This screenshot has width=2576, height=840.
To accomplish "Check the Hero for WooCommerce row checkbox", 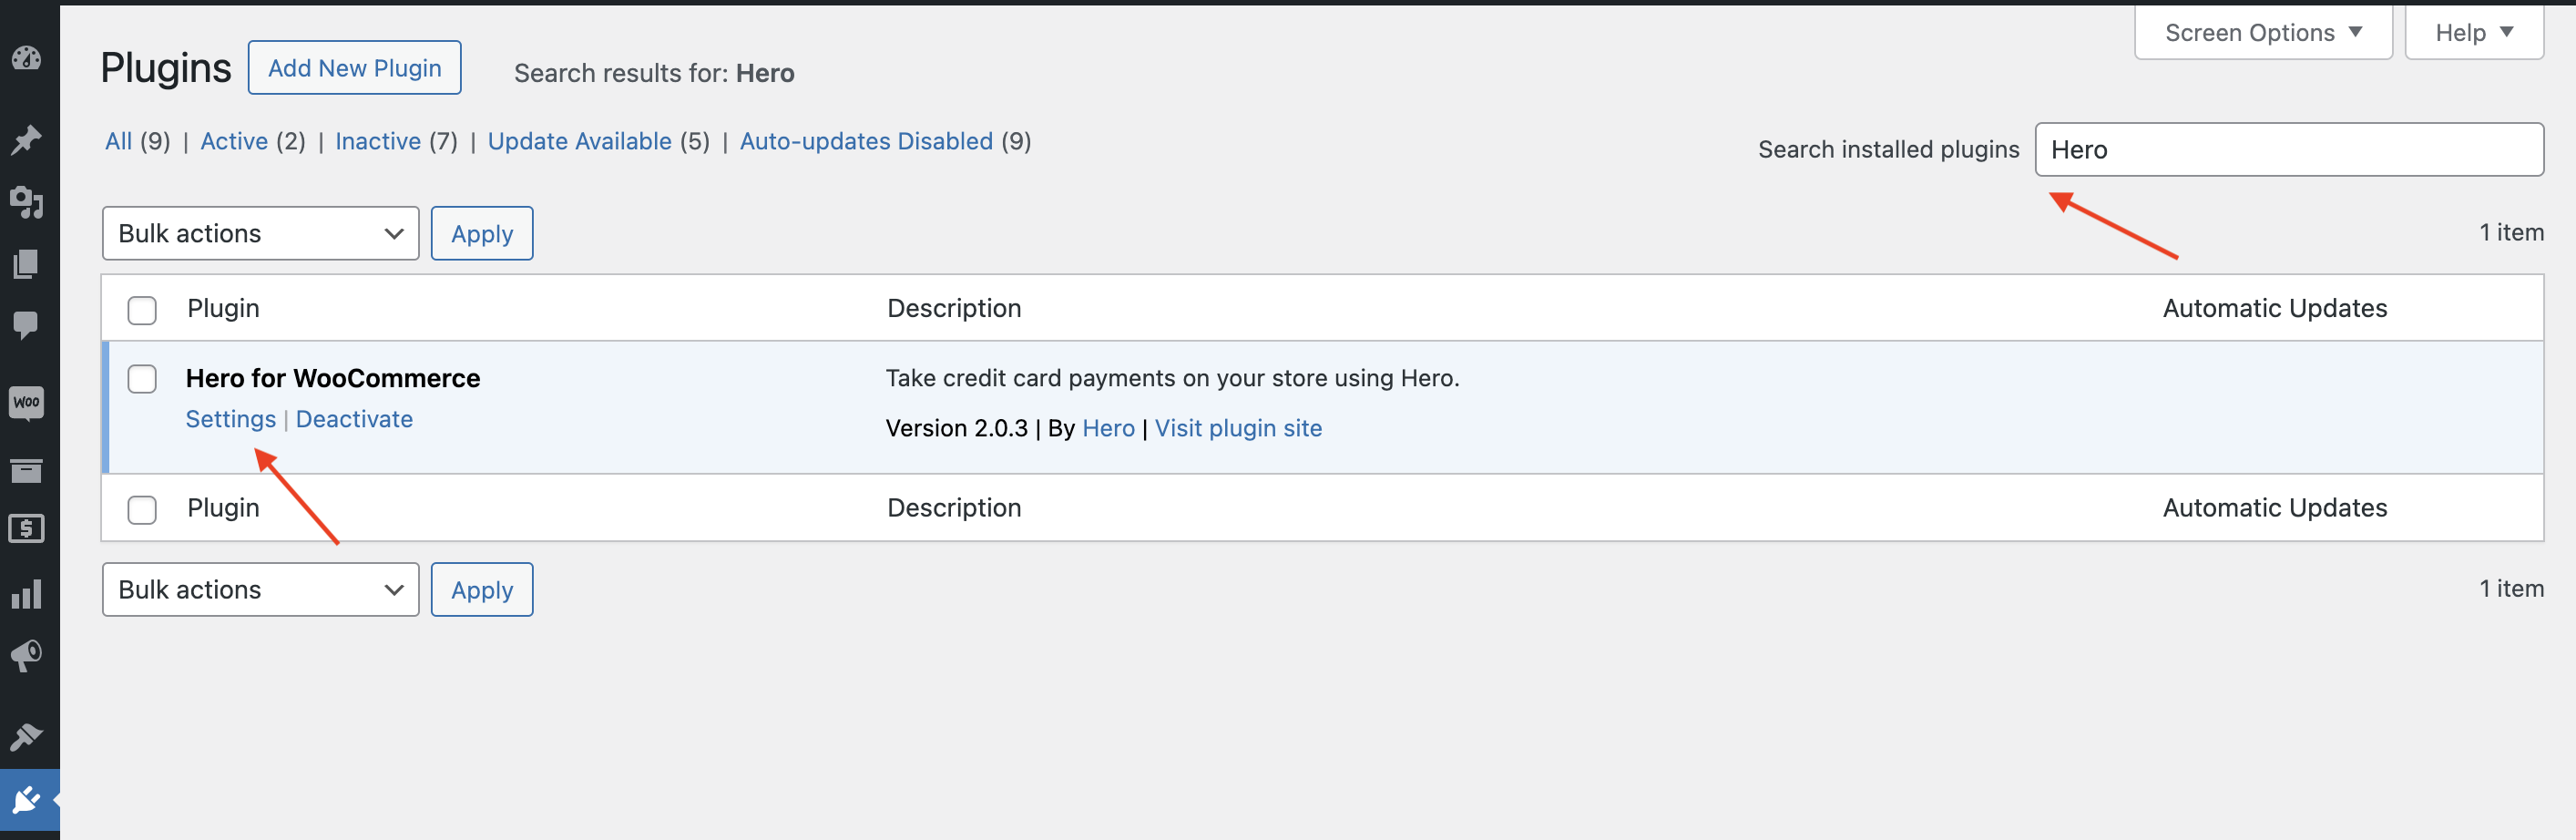I will pyautogui.click(x=142, y=379).
